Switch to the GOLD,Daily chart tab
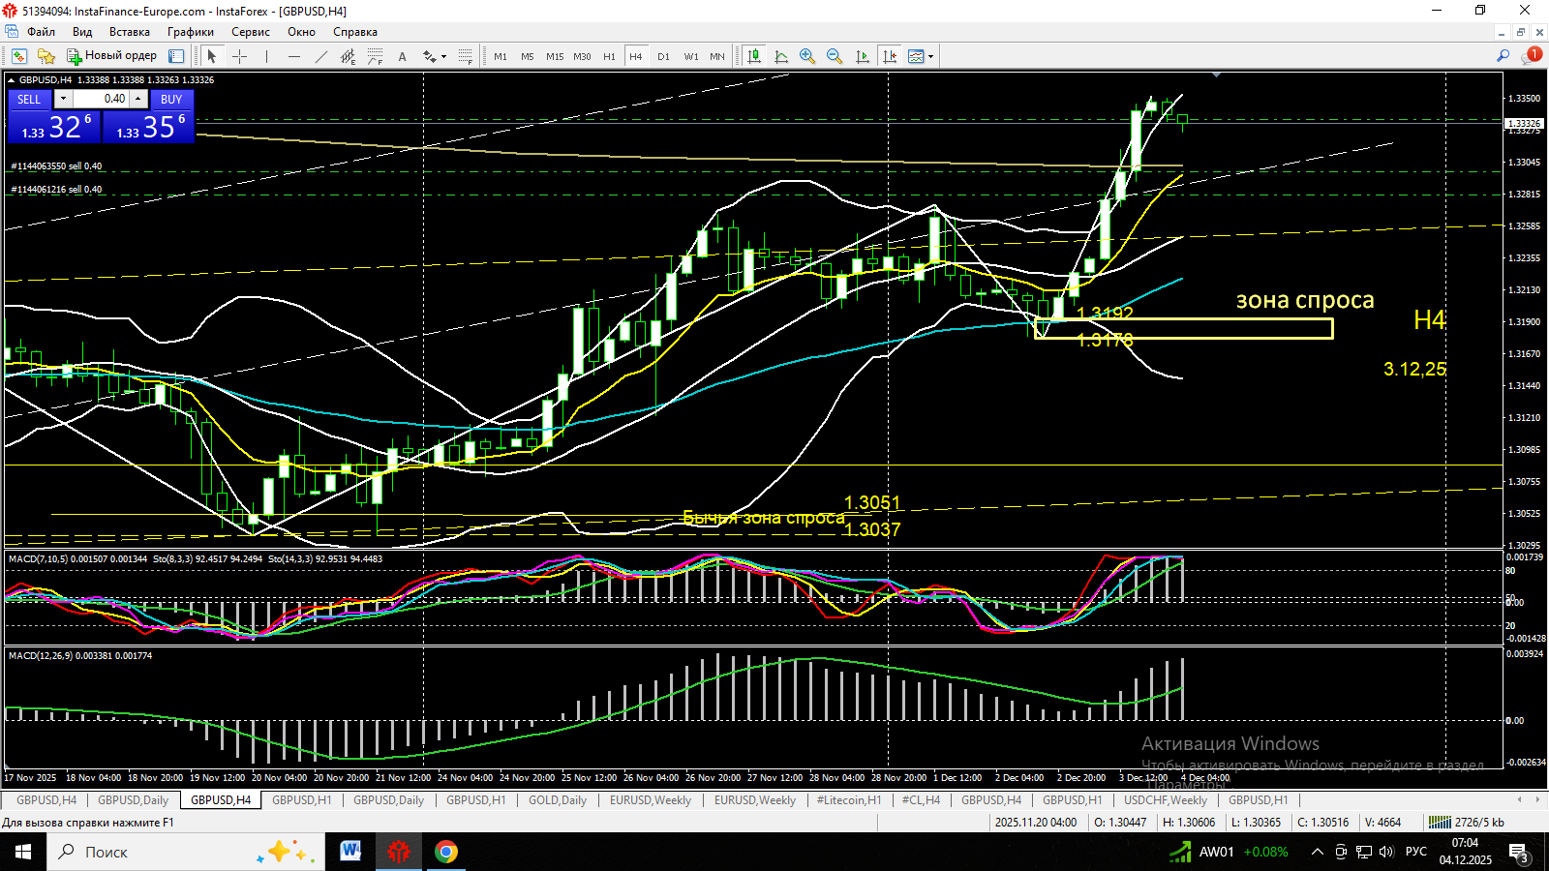Image resolution: width=1549 pixels, height=871 pixels. [x=558, y=800]
